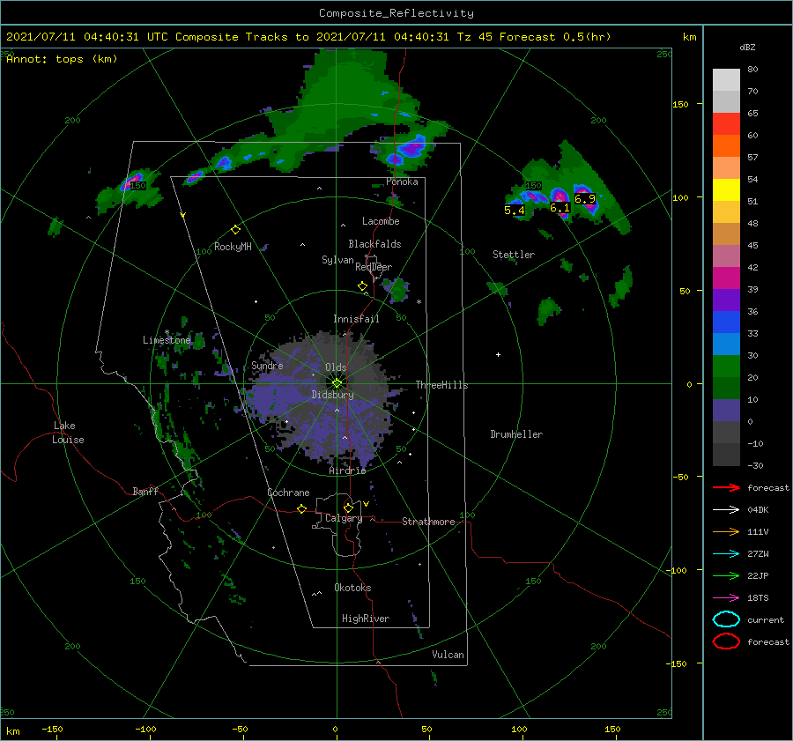The image size is (793, 741).
Task: Click the storm top label 5.4
Action: (515, 210)
